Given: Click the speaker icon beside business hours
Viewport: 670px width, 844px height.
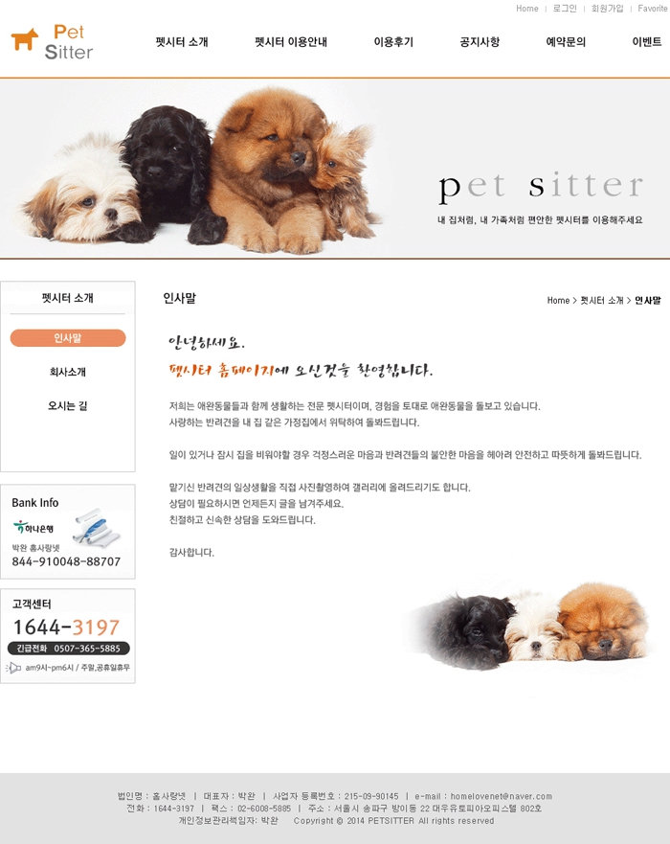Looking at the screenshot, I should pyautogui.click(x=13, y=668).
